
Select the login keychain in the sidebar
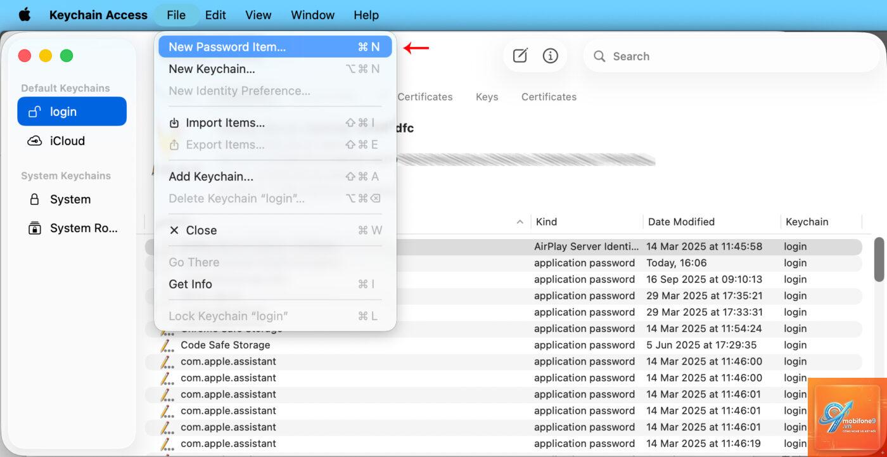coord(72,112)
